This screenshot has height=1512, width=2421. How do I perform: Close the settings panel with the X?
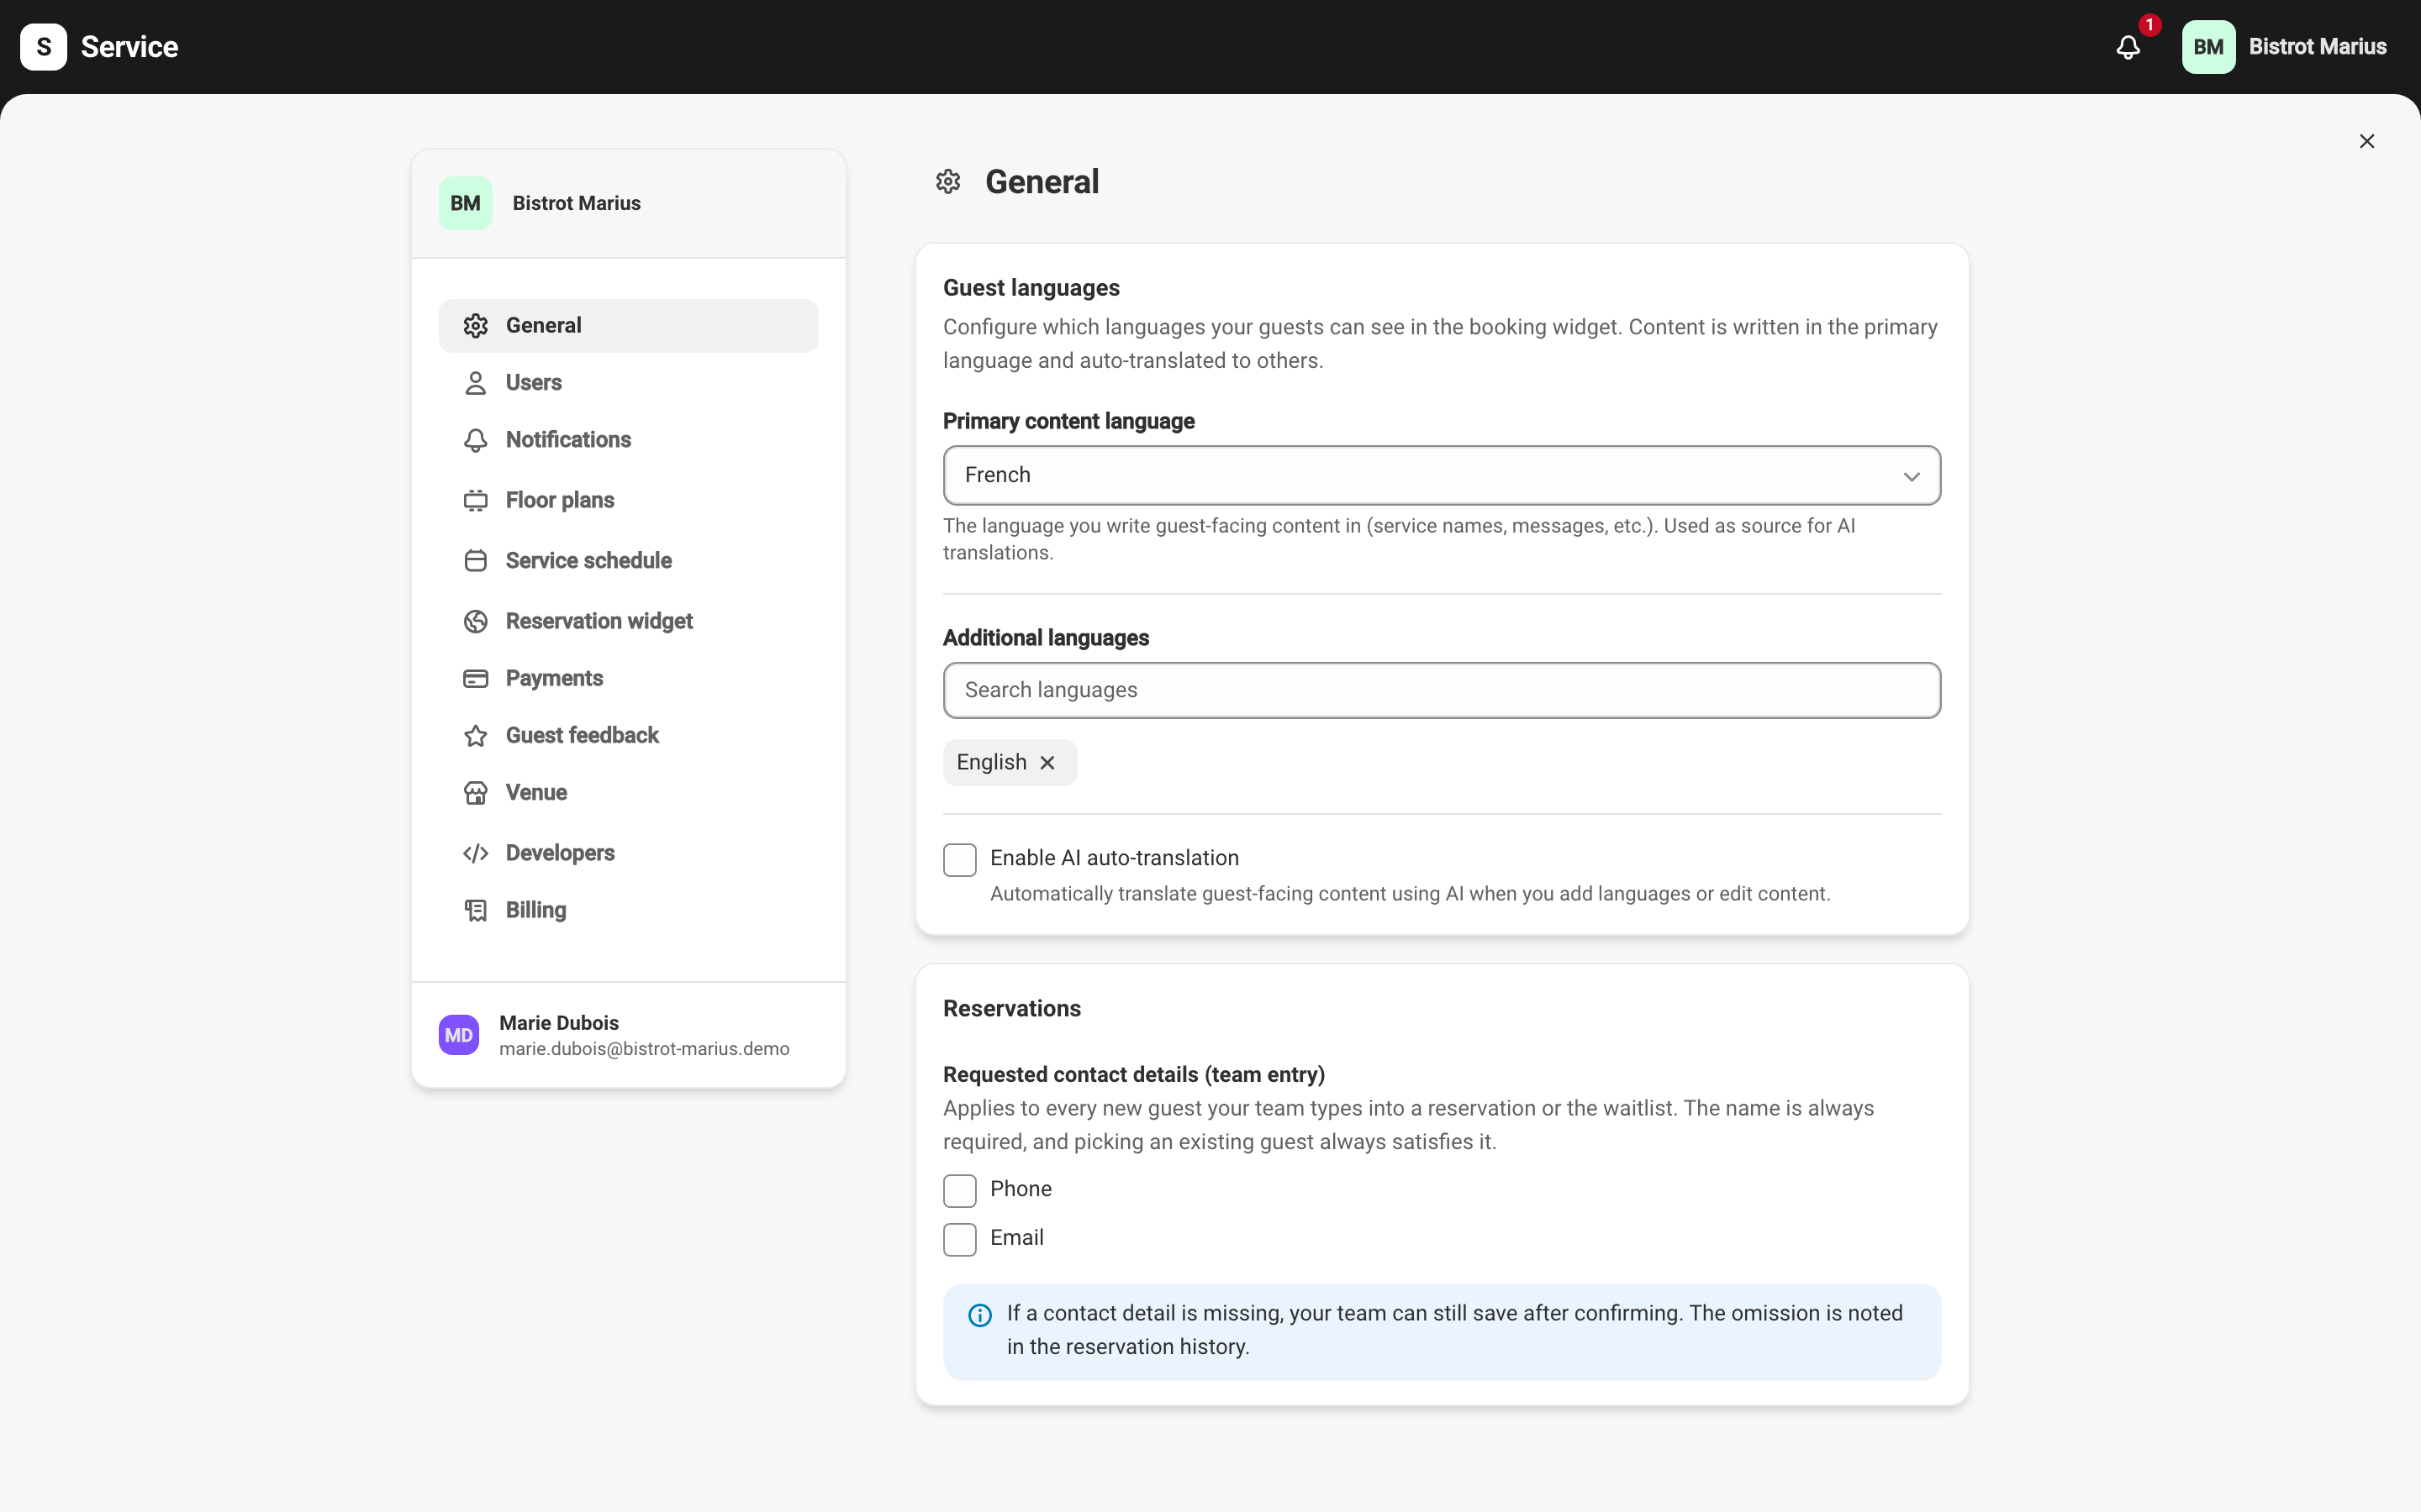click(2366, 141)
